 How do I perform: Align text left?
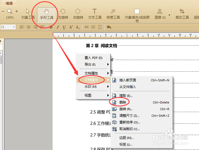pyautogui.click(x=22, y=27)
